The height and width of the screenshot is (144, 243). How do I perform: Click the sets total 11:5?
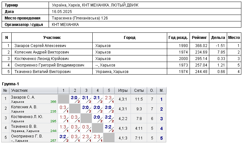coord(139,99)
